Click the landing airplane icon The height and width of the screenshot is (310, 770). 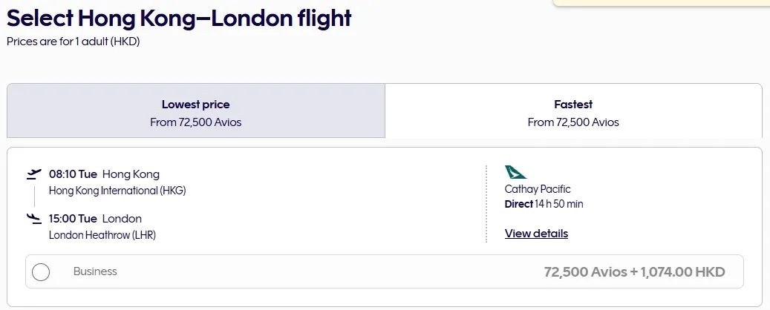(33, 218)
